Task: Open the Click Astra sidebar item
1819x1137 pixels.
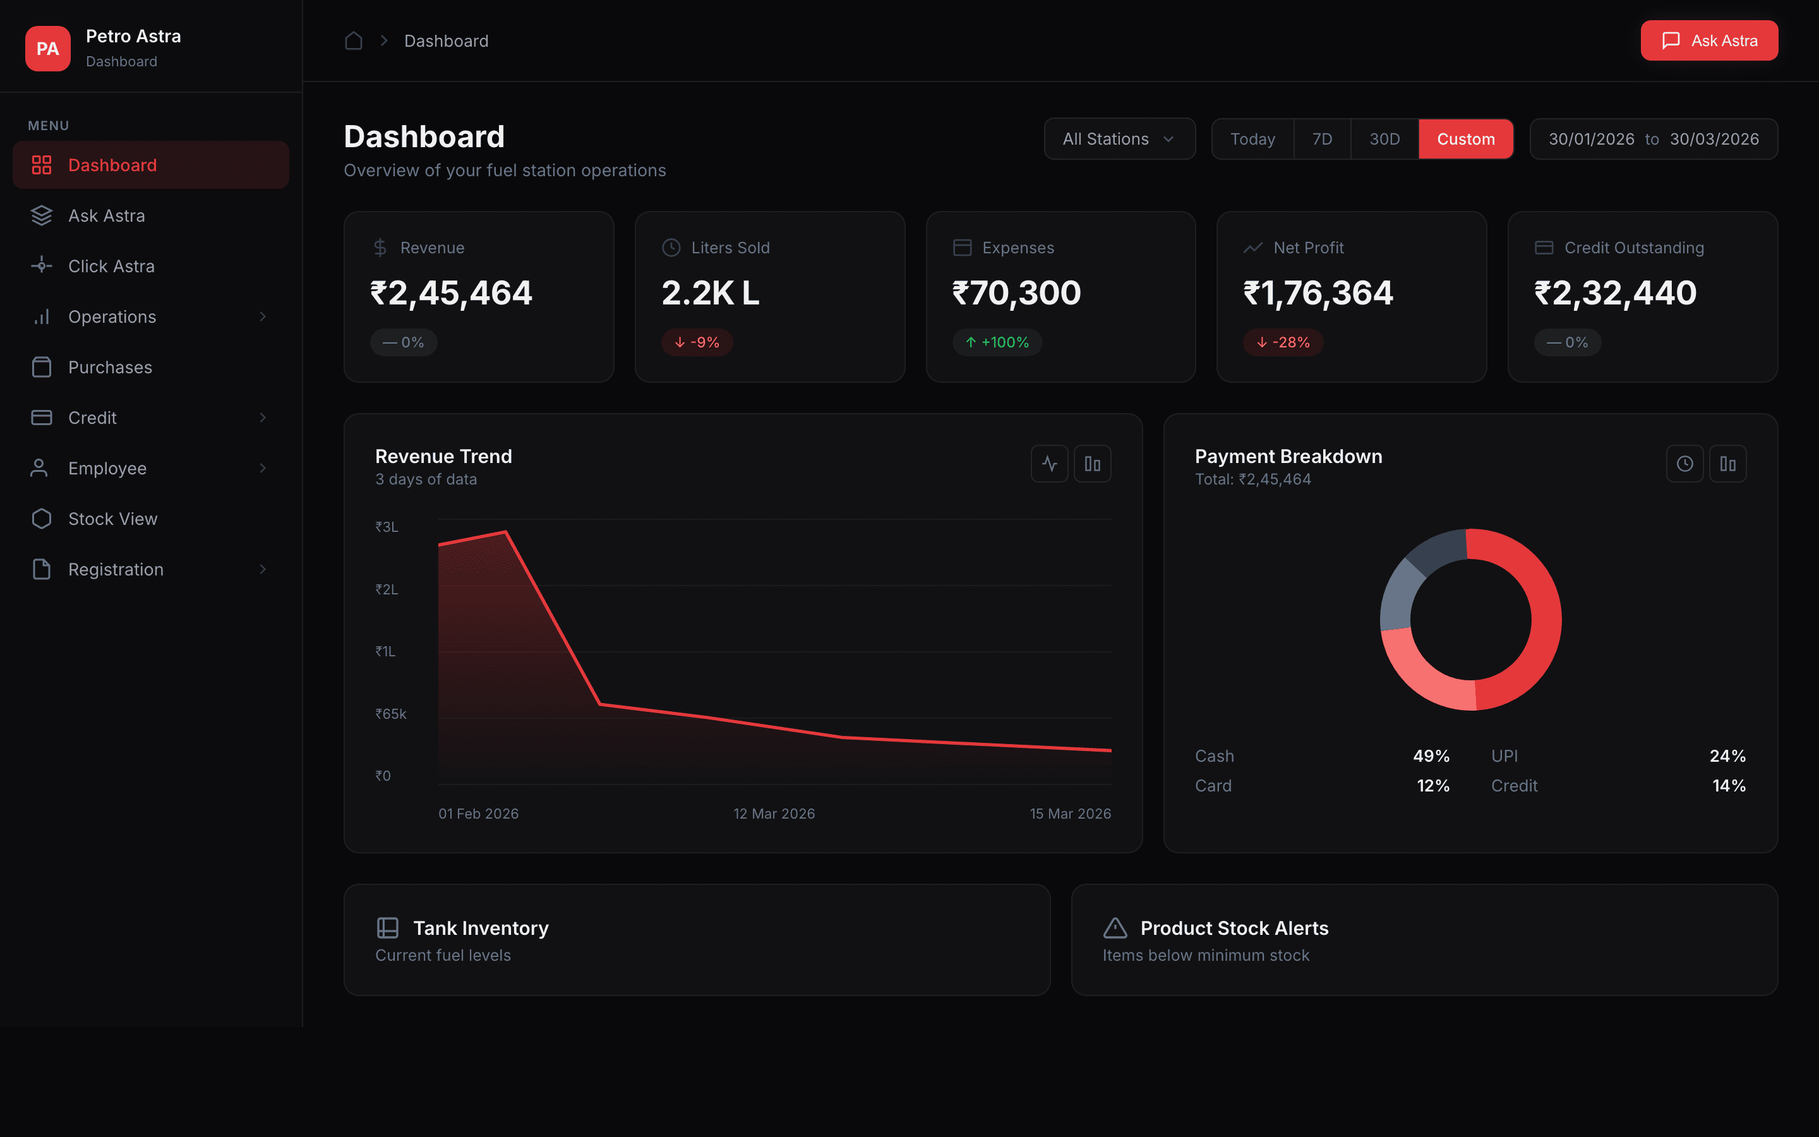Action: [x=151, y=265]
